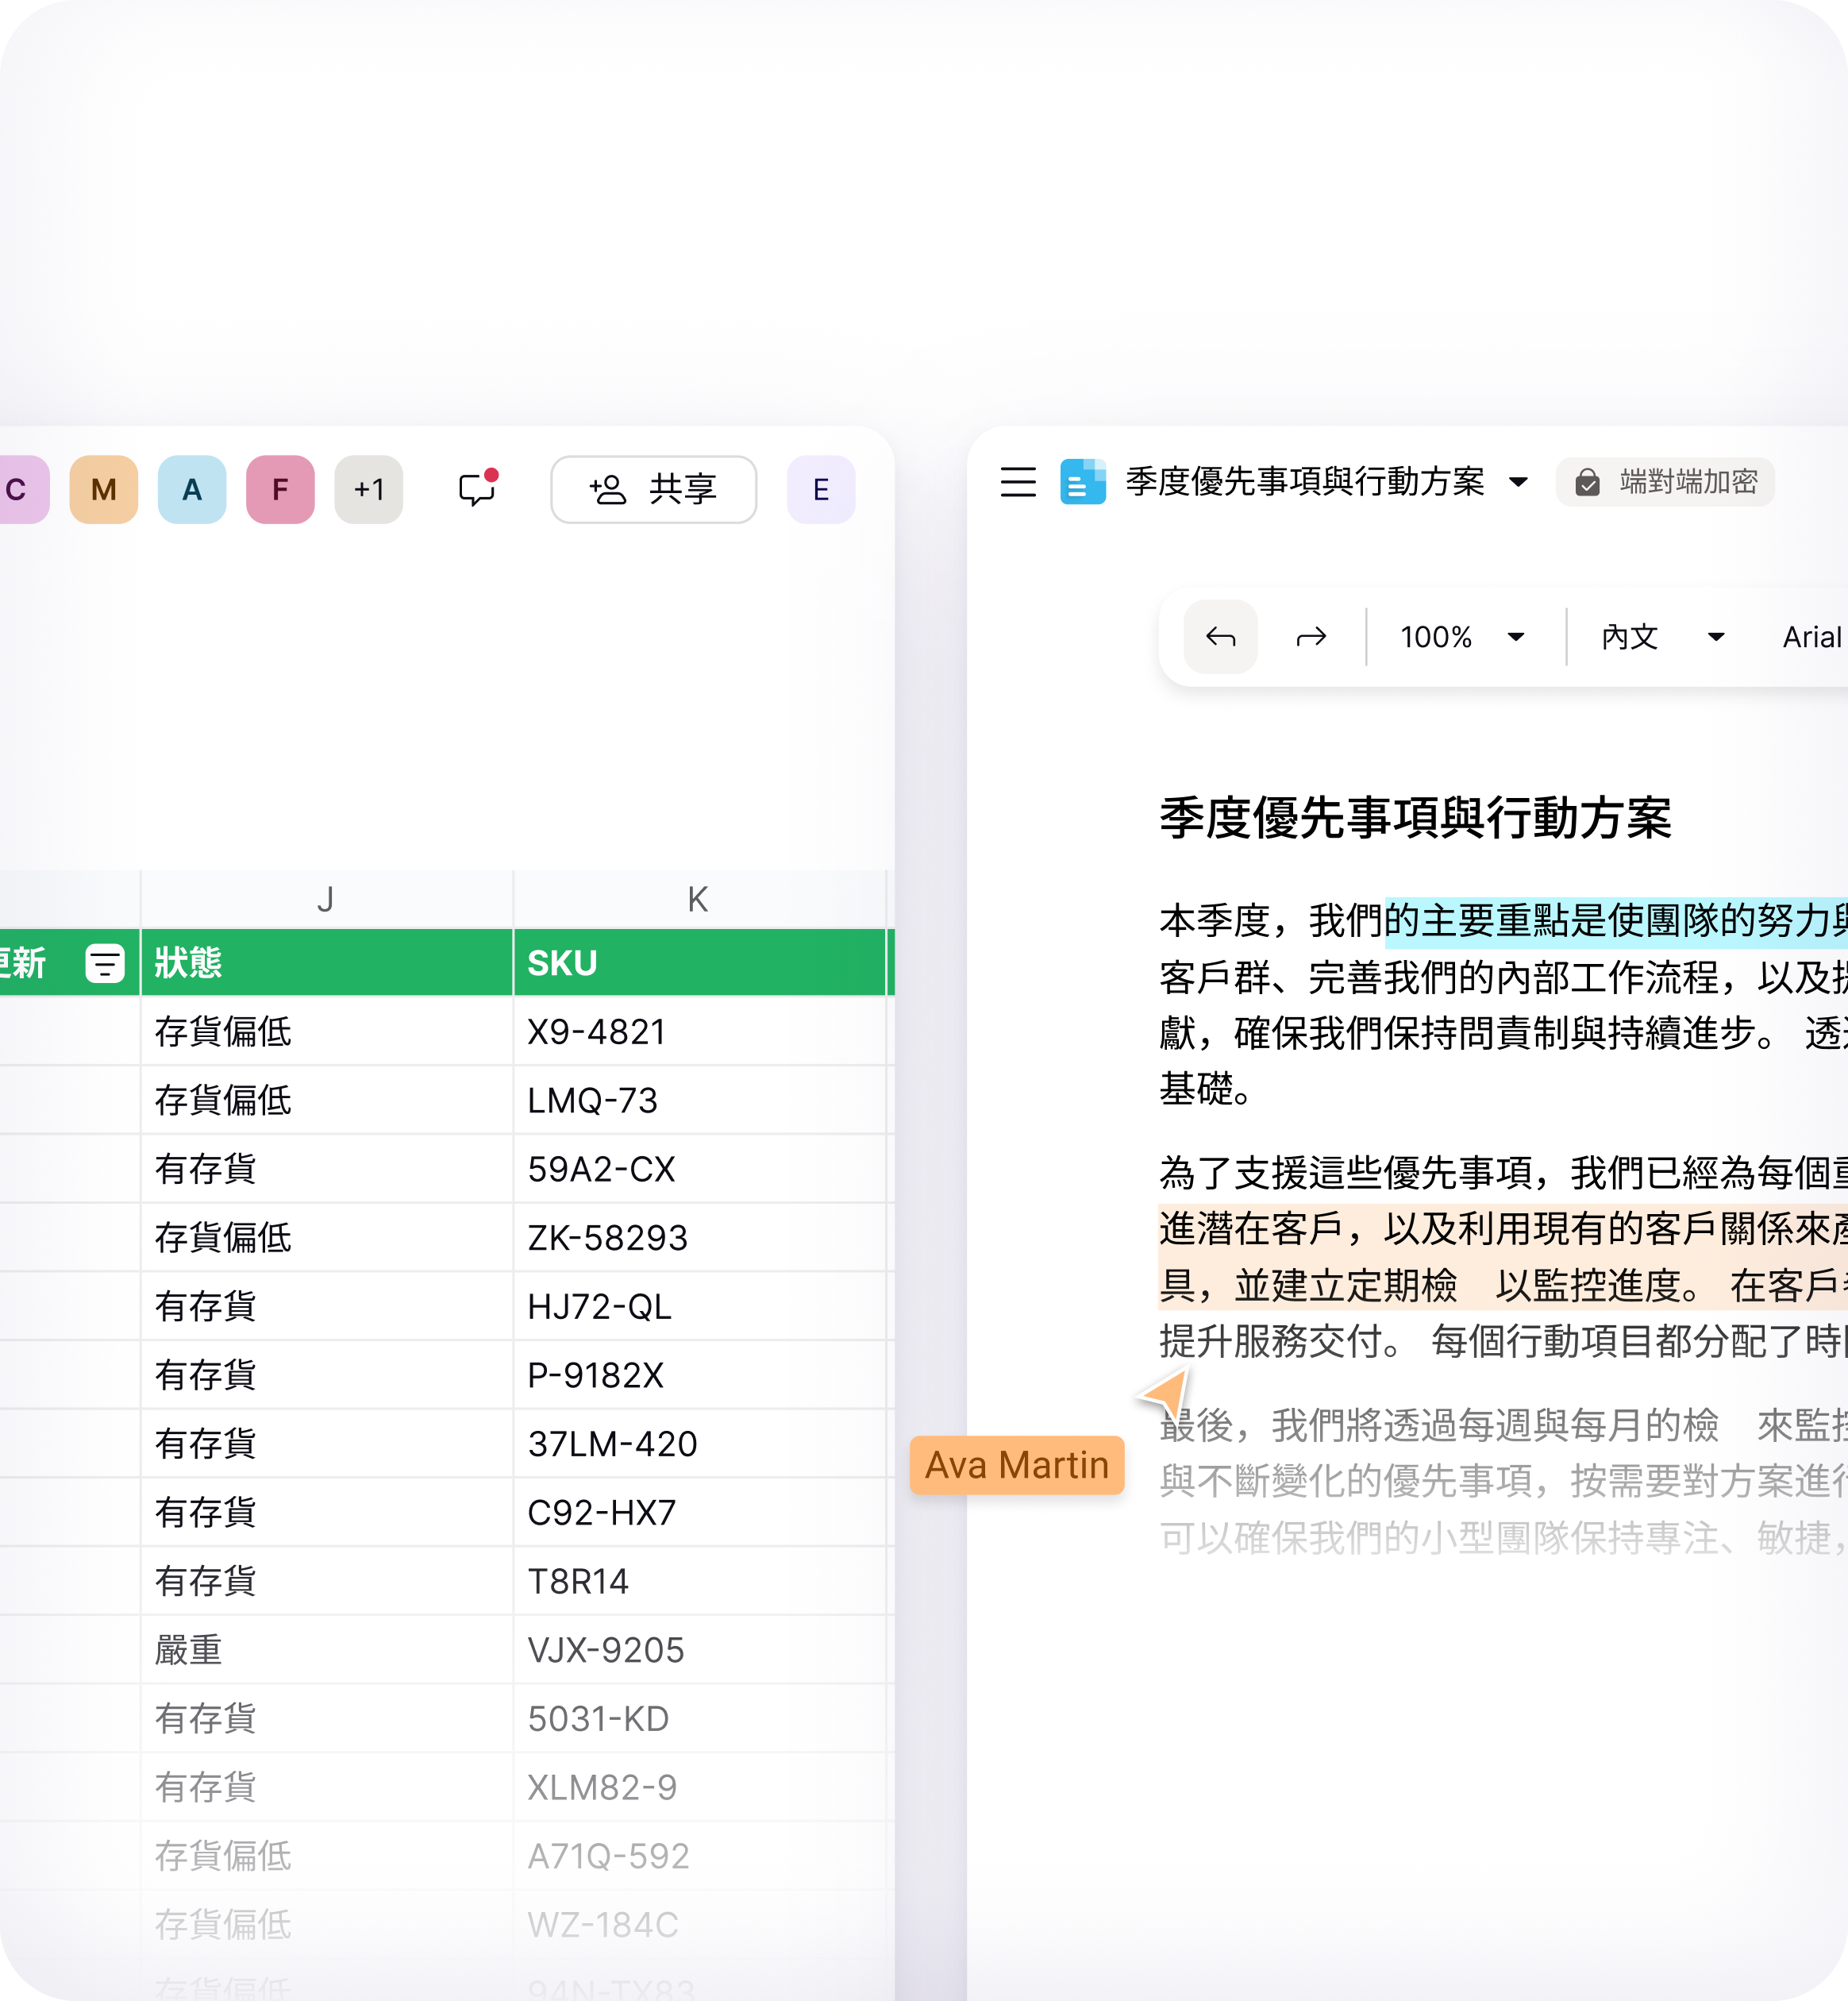Select cell LMQ-73

tap(699, 1101)
